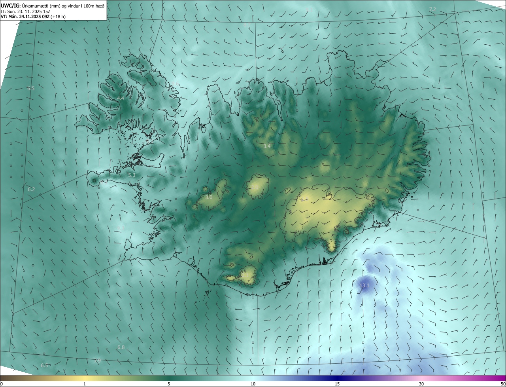Click the 9.6 value label east of the Westfjords
Screen dimensions: 506x387
175,83
